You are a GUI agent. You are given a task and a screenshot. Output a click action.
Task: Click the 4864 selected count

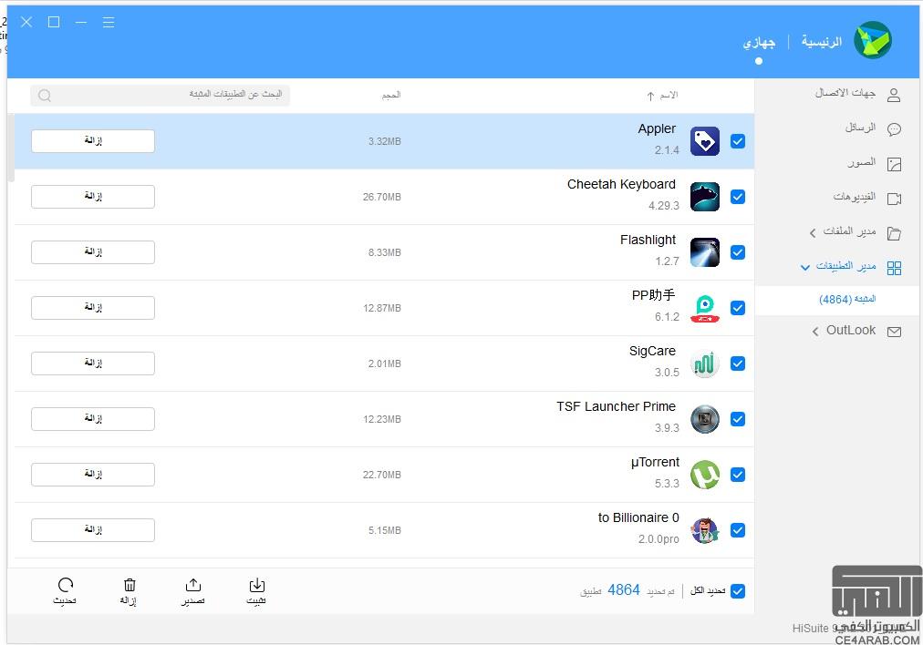point(623,589)
